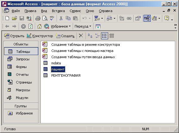Viewport: 179px width, 133px height.
Task: Click the Группы bar header
Action: click(x=21, y=106)
